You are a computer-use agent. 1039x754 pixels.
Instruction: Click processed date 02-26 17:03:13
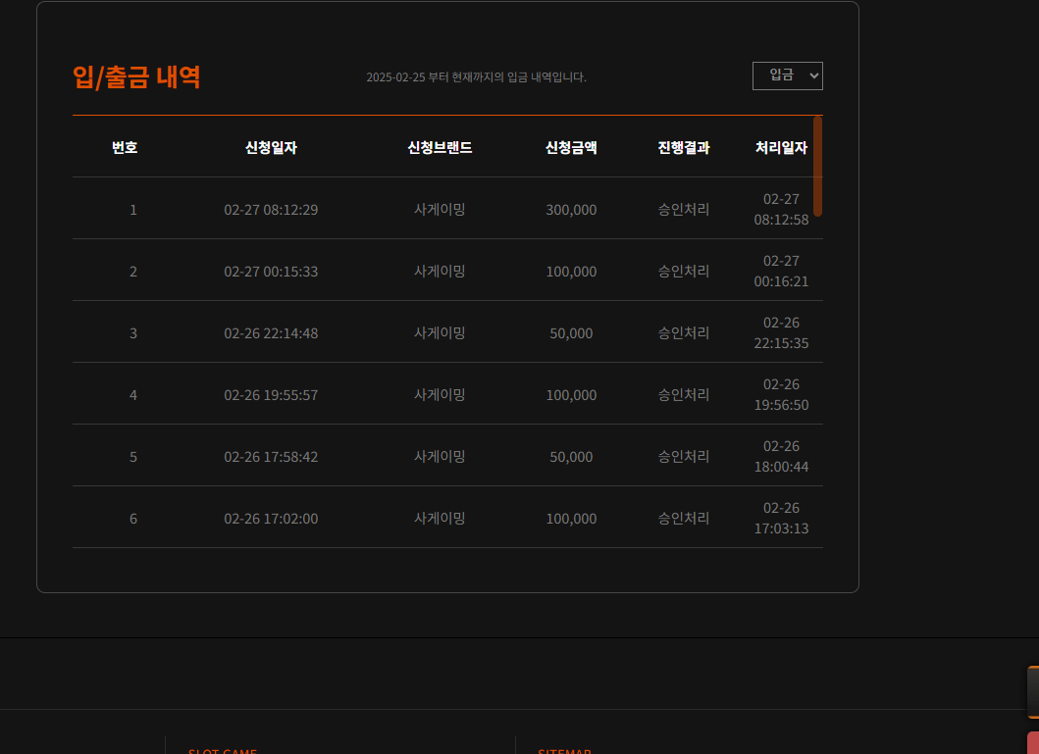(x=781, y=519)
